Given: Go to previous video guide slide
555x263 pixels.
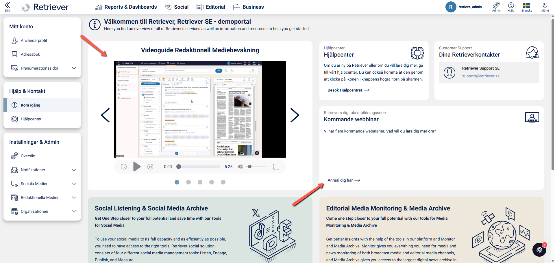Looking at the screenshot, I should point(105,115).
